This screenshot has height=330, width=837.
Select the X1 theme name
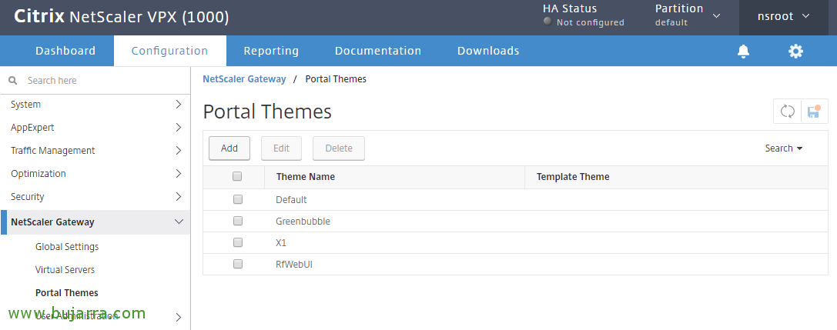[281, 242]
